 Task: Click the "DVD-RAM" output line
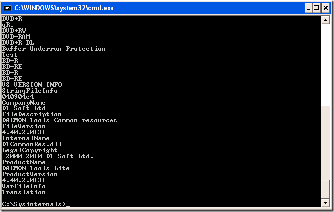[16, 37]
